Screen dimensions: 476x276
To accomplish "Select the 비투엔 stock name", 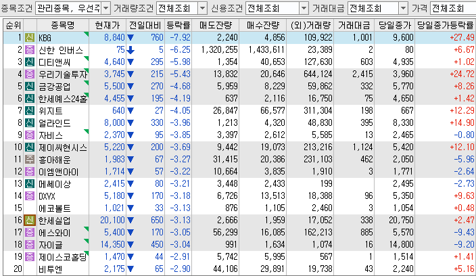I will pyautogui.click(x=51, y=269).
